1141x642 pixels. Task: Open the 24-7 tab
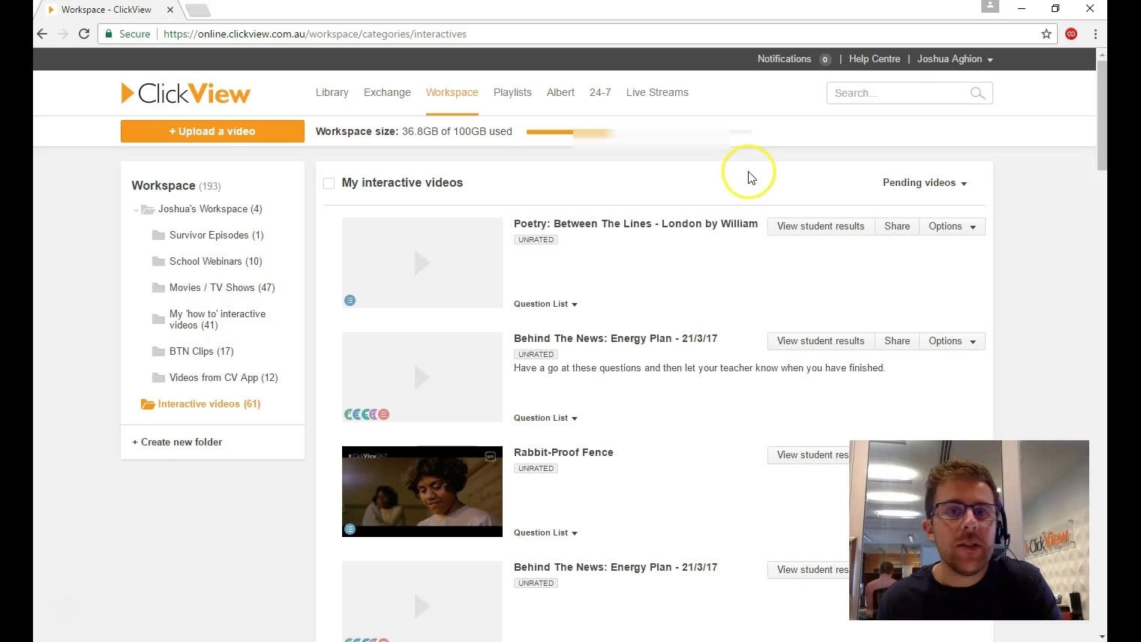[x=600, y=92]
